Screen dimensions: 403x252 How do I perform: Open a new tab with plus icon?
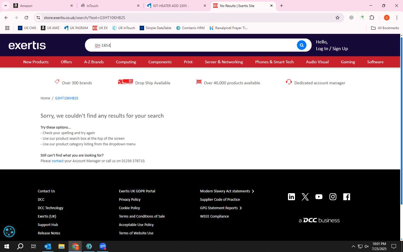[282, 6]
